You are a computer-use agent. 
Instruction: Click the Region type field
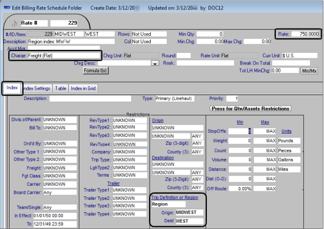coord(169,204)
